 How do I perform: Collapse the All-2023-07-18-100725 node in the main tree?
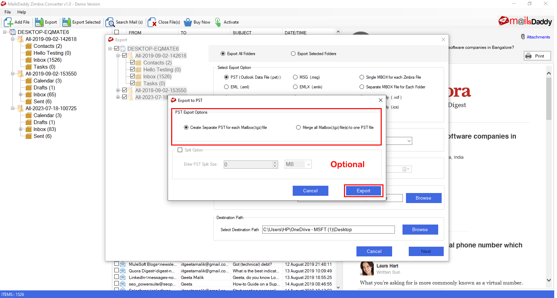point(13,108)
